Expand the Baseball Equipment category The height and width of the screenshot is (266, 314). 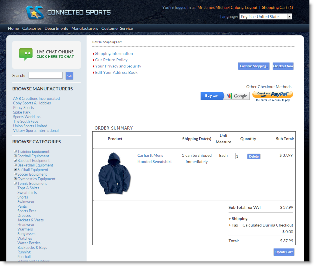pos(15,160)
